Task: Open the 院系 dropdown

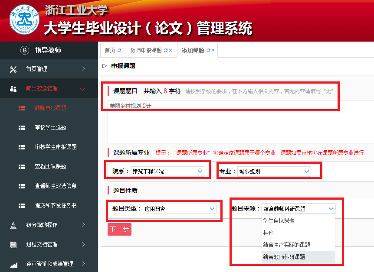Action: pos(167,172)
